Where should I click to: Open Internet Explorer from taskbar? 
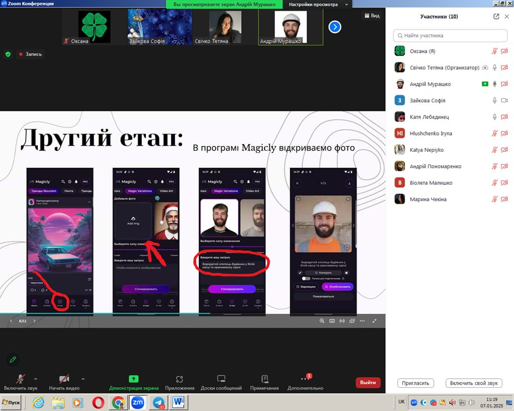39,403
